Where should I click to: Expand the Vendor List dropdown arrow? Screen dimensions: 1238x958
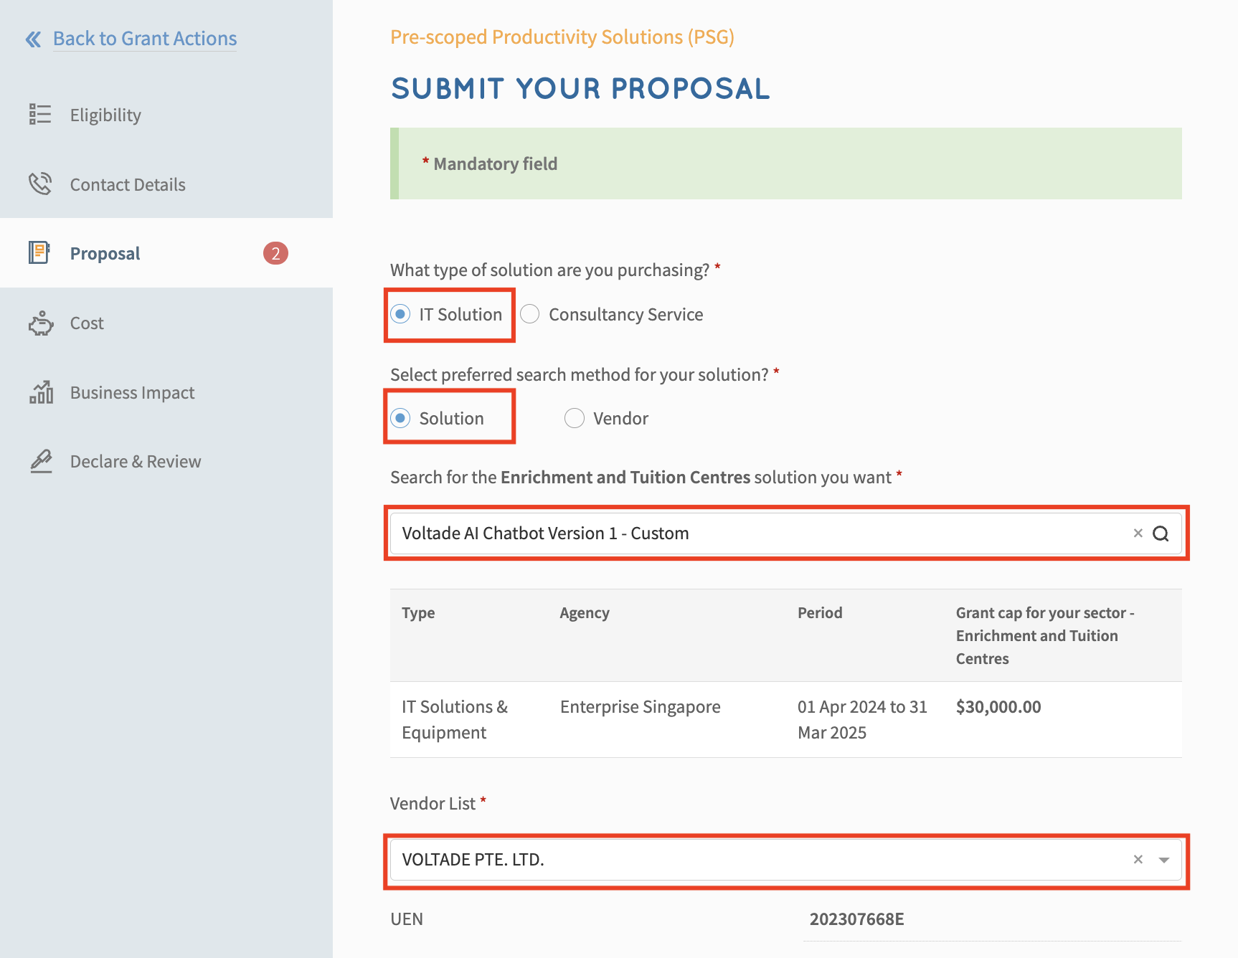click(x=1164, y=860)
